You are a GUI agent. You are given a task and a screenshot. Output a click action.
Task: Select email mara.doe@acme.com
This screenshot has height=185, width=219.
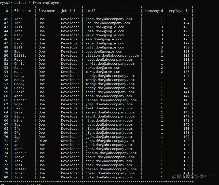coord(103,72)
